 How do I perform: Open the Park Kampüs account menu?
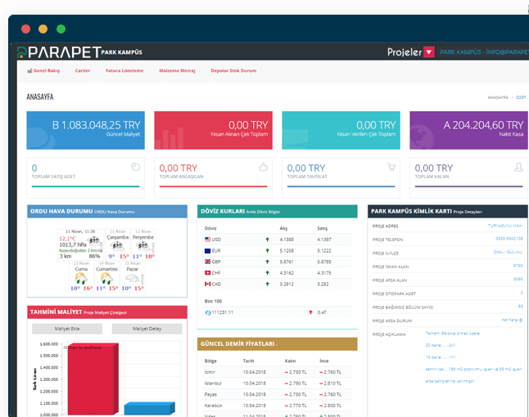point(483,52)
